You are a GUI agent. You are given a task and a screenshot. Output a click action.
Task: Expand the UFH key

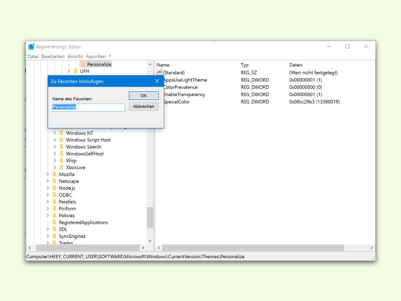[x=69, y=71]
